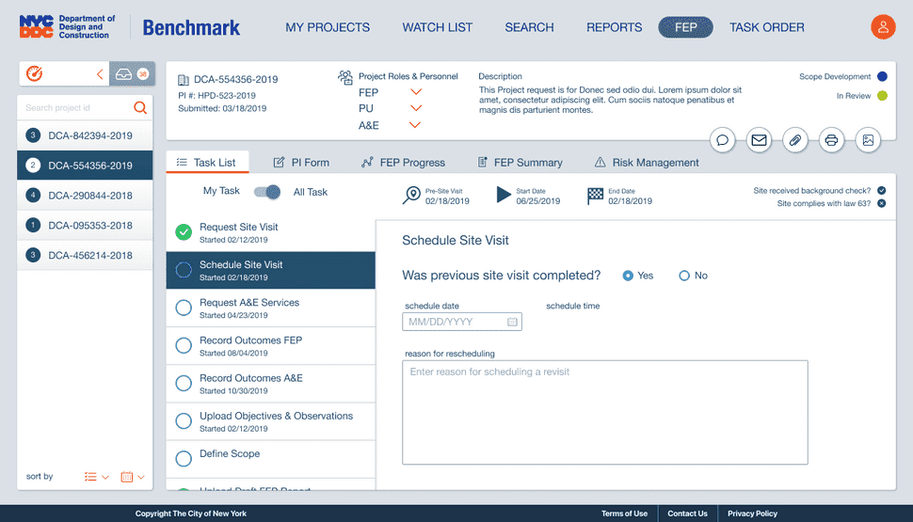Select project DCA-842394-2019
Viewport: 913px width, 522px height.
point(85,135)
